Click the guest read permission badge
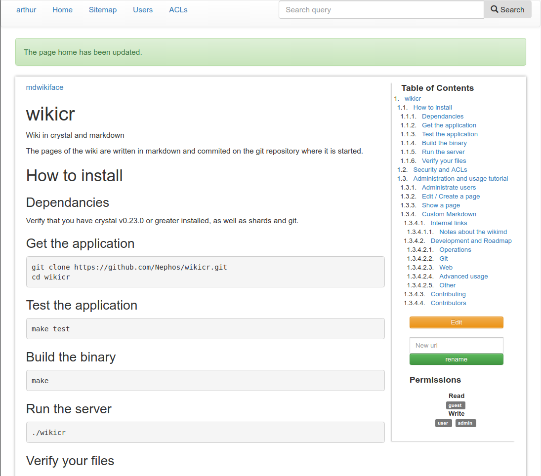541x476 pixels. click(x=455, y=405)
